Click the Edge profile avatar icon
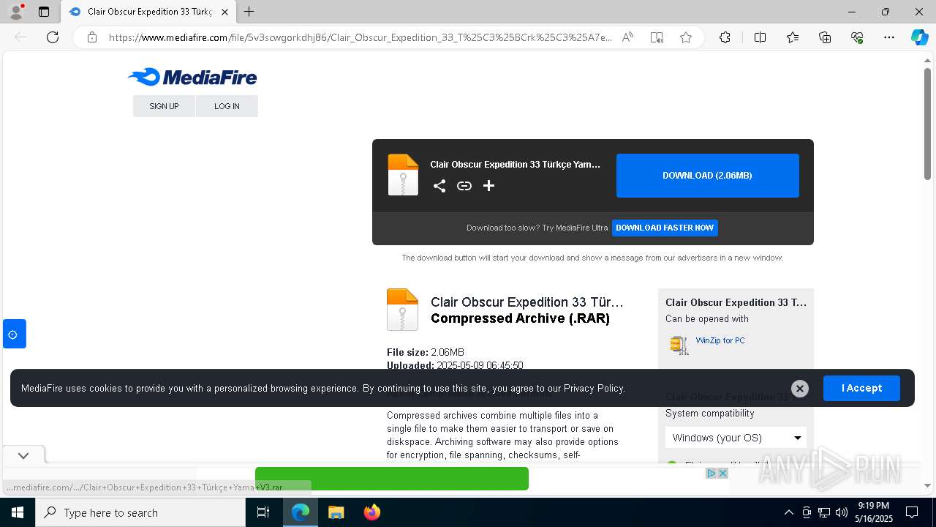936x527 pixels. [x=16, y=11]
